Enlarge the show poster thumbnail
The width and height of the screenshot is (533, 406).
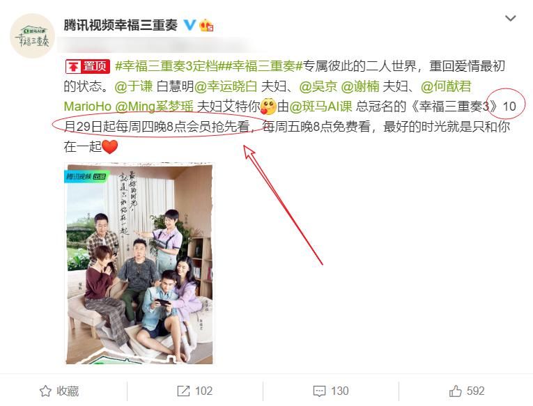pyautogui.click(x=139, y=264)
